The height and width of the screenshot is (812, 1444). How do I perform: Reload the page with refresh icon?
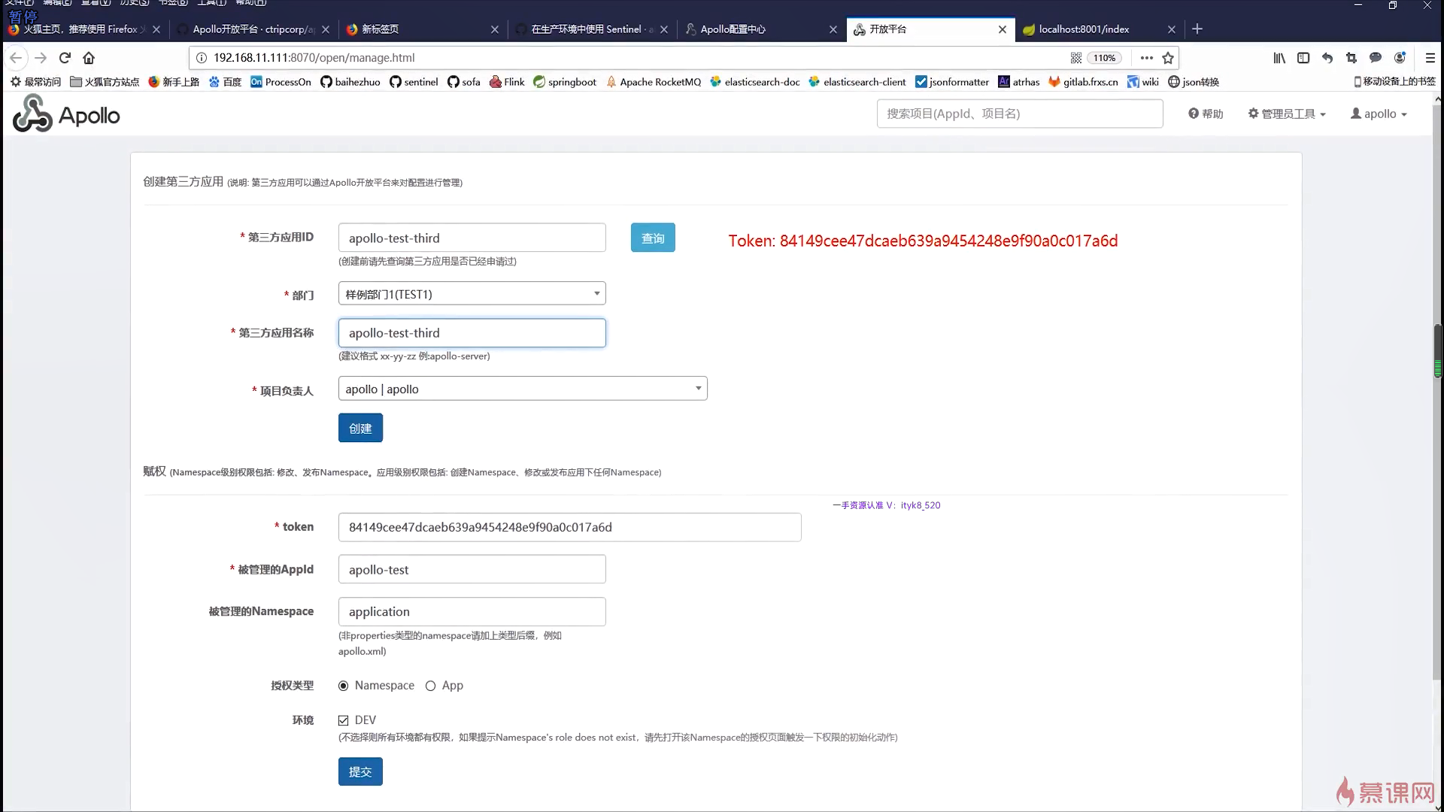(x=65, y=58)
